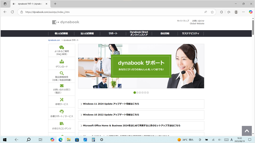Click the dynabook logo
This screenshot has width=255, height=143.
click(x=66, y=22)
